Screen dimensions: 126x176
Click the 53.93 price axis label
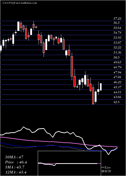pyautogui.click(x=117, y=38)
